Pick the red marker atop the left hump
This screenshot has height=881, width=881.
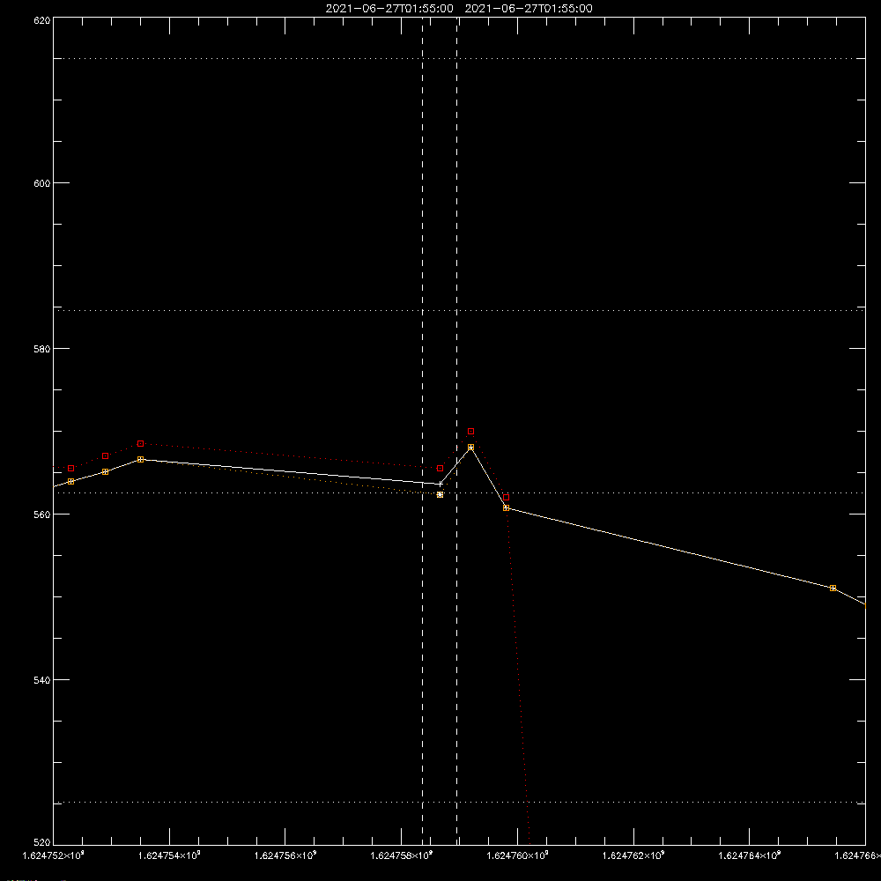(140, 444)
